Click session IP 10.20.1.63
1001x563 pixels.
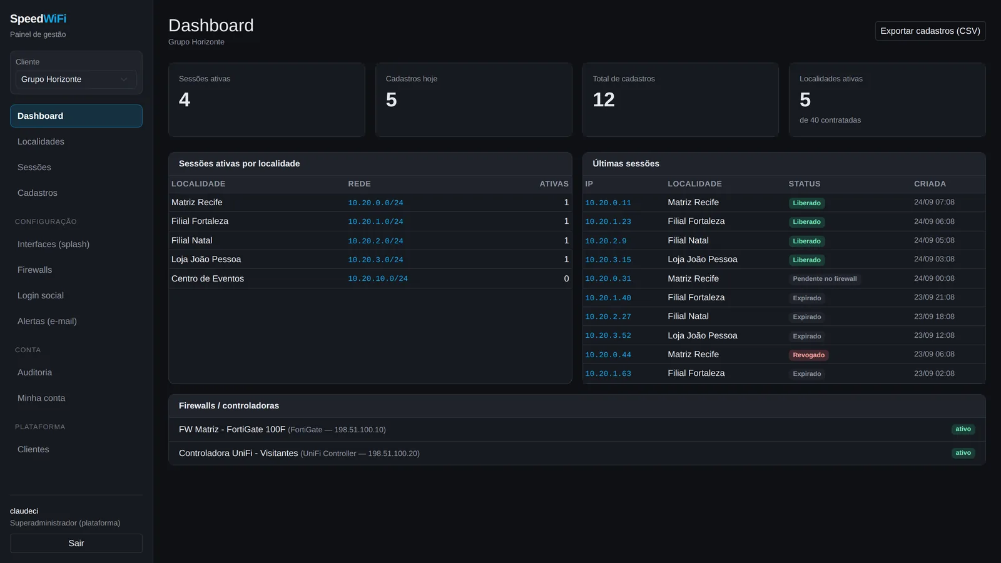click(x=608, y=373)
